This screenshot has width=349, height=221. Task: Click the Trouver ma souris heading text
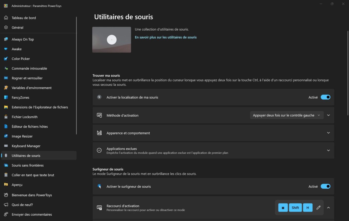(x=106, y=75)
